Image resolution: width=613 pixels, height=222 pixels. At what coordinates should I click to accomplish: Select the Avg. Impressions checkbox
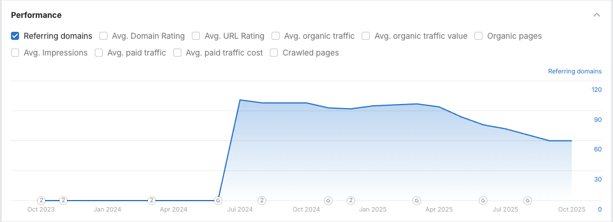(15, 53)
